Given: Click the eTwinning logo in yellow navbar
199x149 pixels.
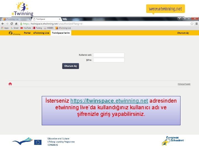Looking at the screenshot, I should coord(14,33).
